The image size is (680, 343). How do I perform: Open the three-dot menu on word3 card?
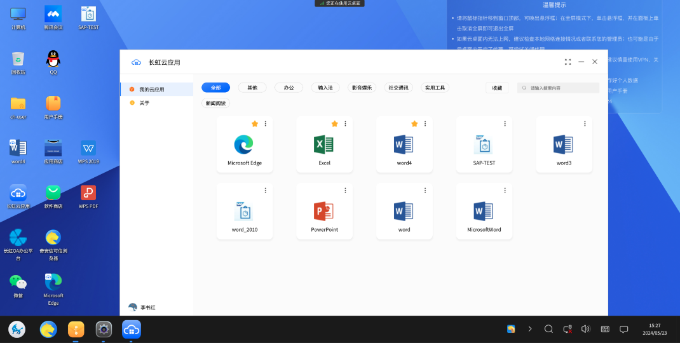coord(585,124)
